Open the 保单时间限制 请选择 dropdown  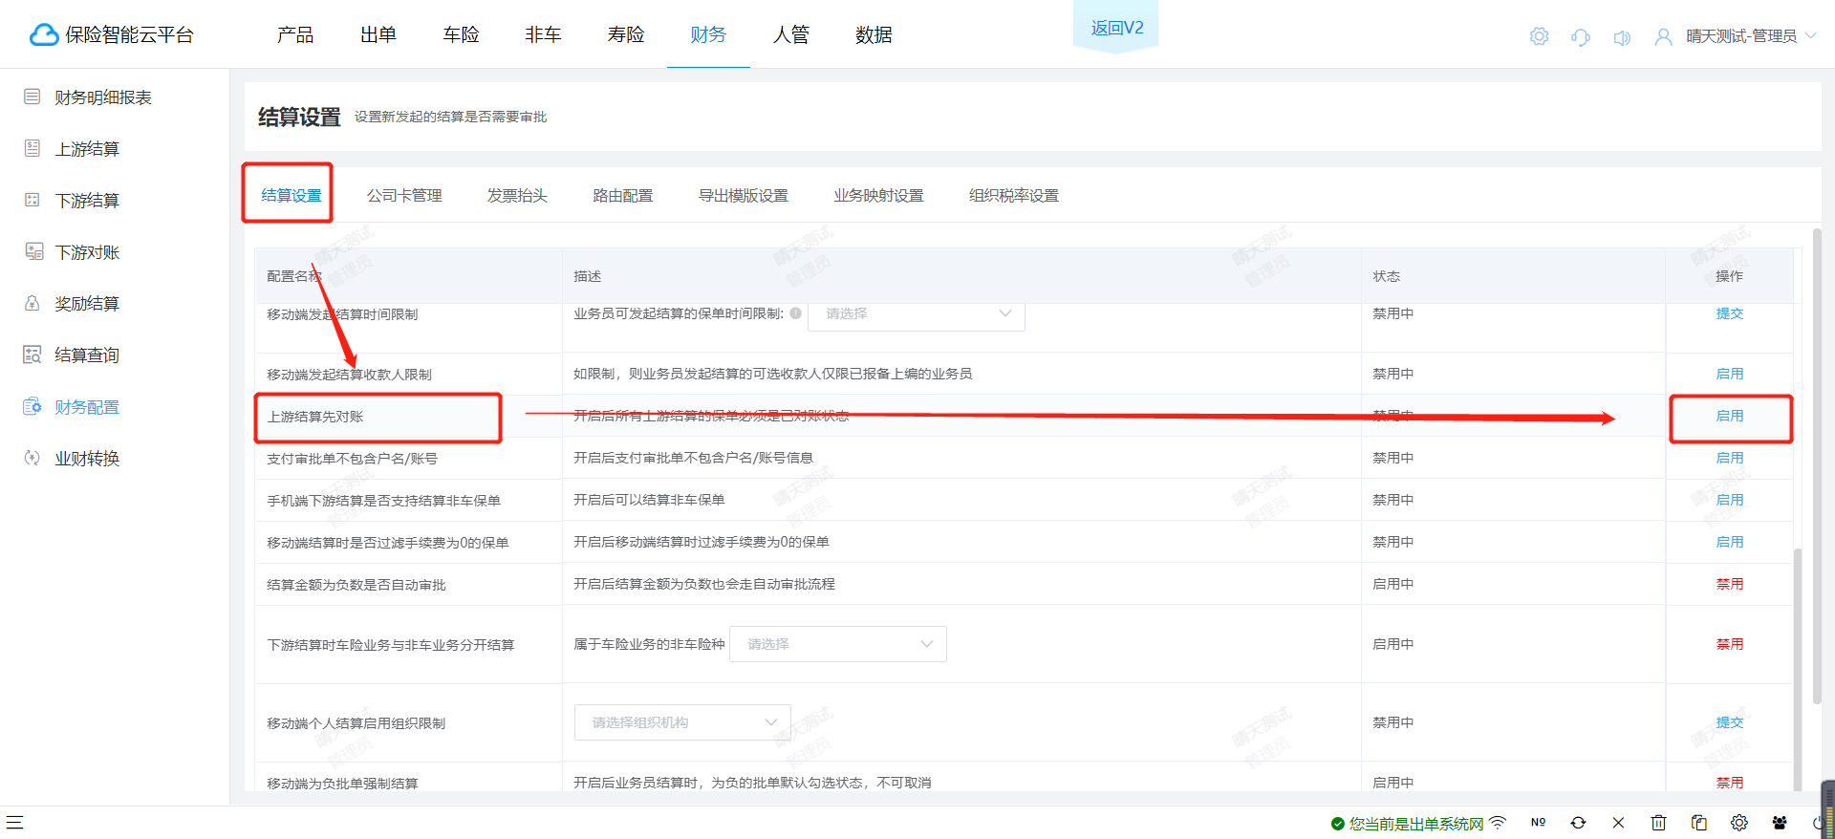click(917, 314)
